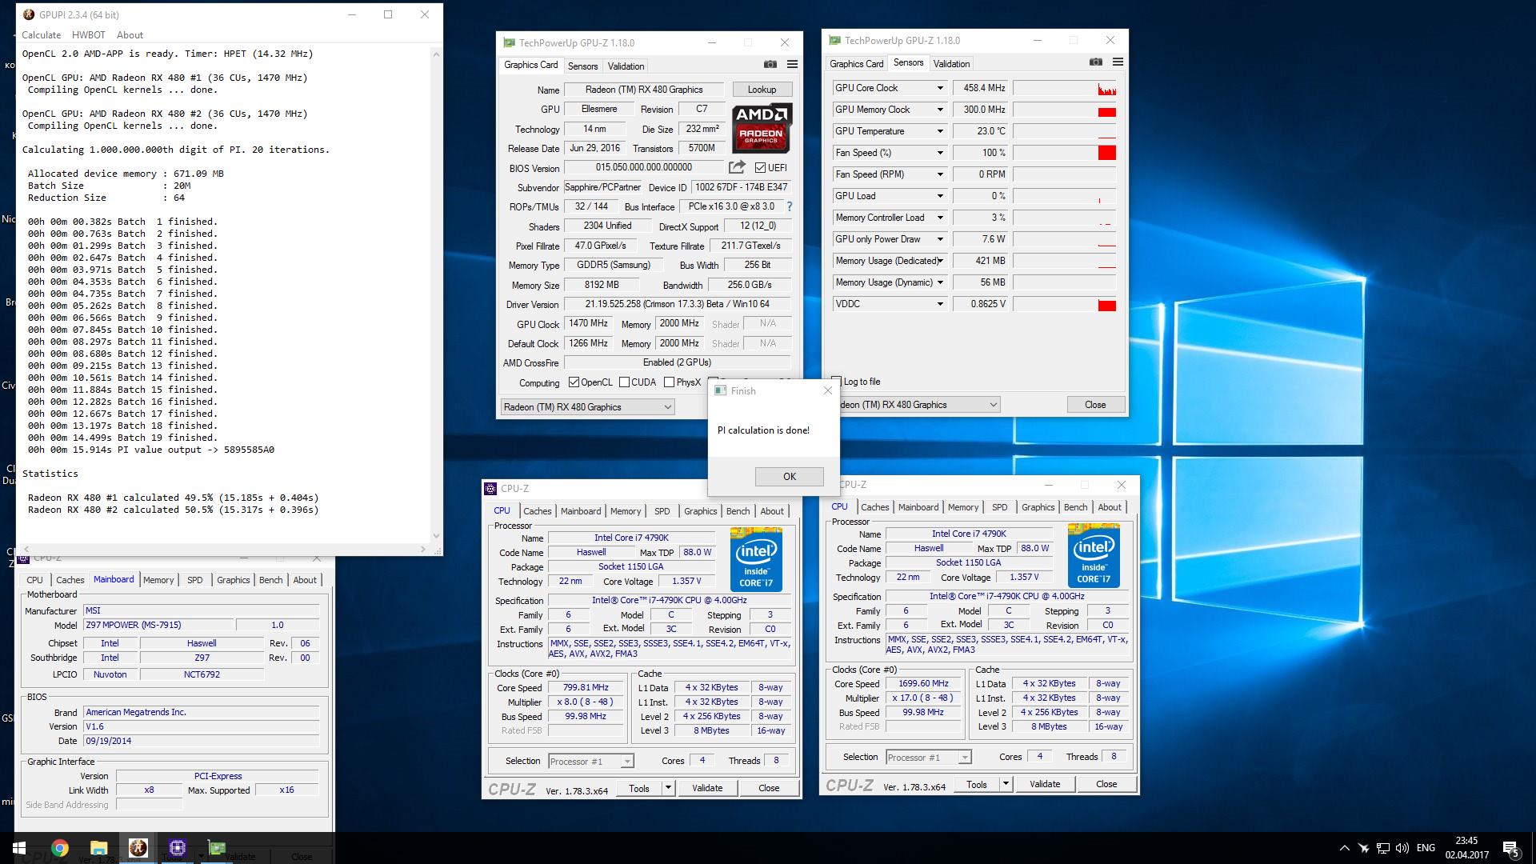Toggle the PhysX computing checkbox
Screen dimensions: 1536x864
(669, 382)
